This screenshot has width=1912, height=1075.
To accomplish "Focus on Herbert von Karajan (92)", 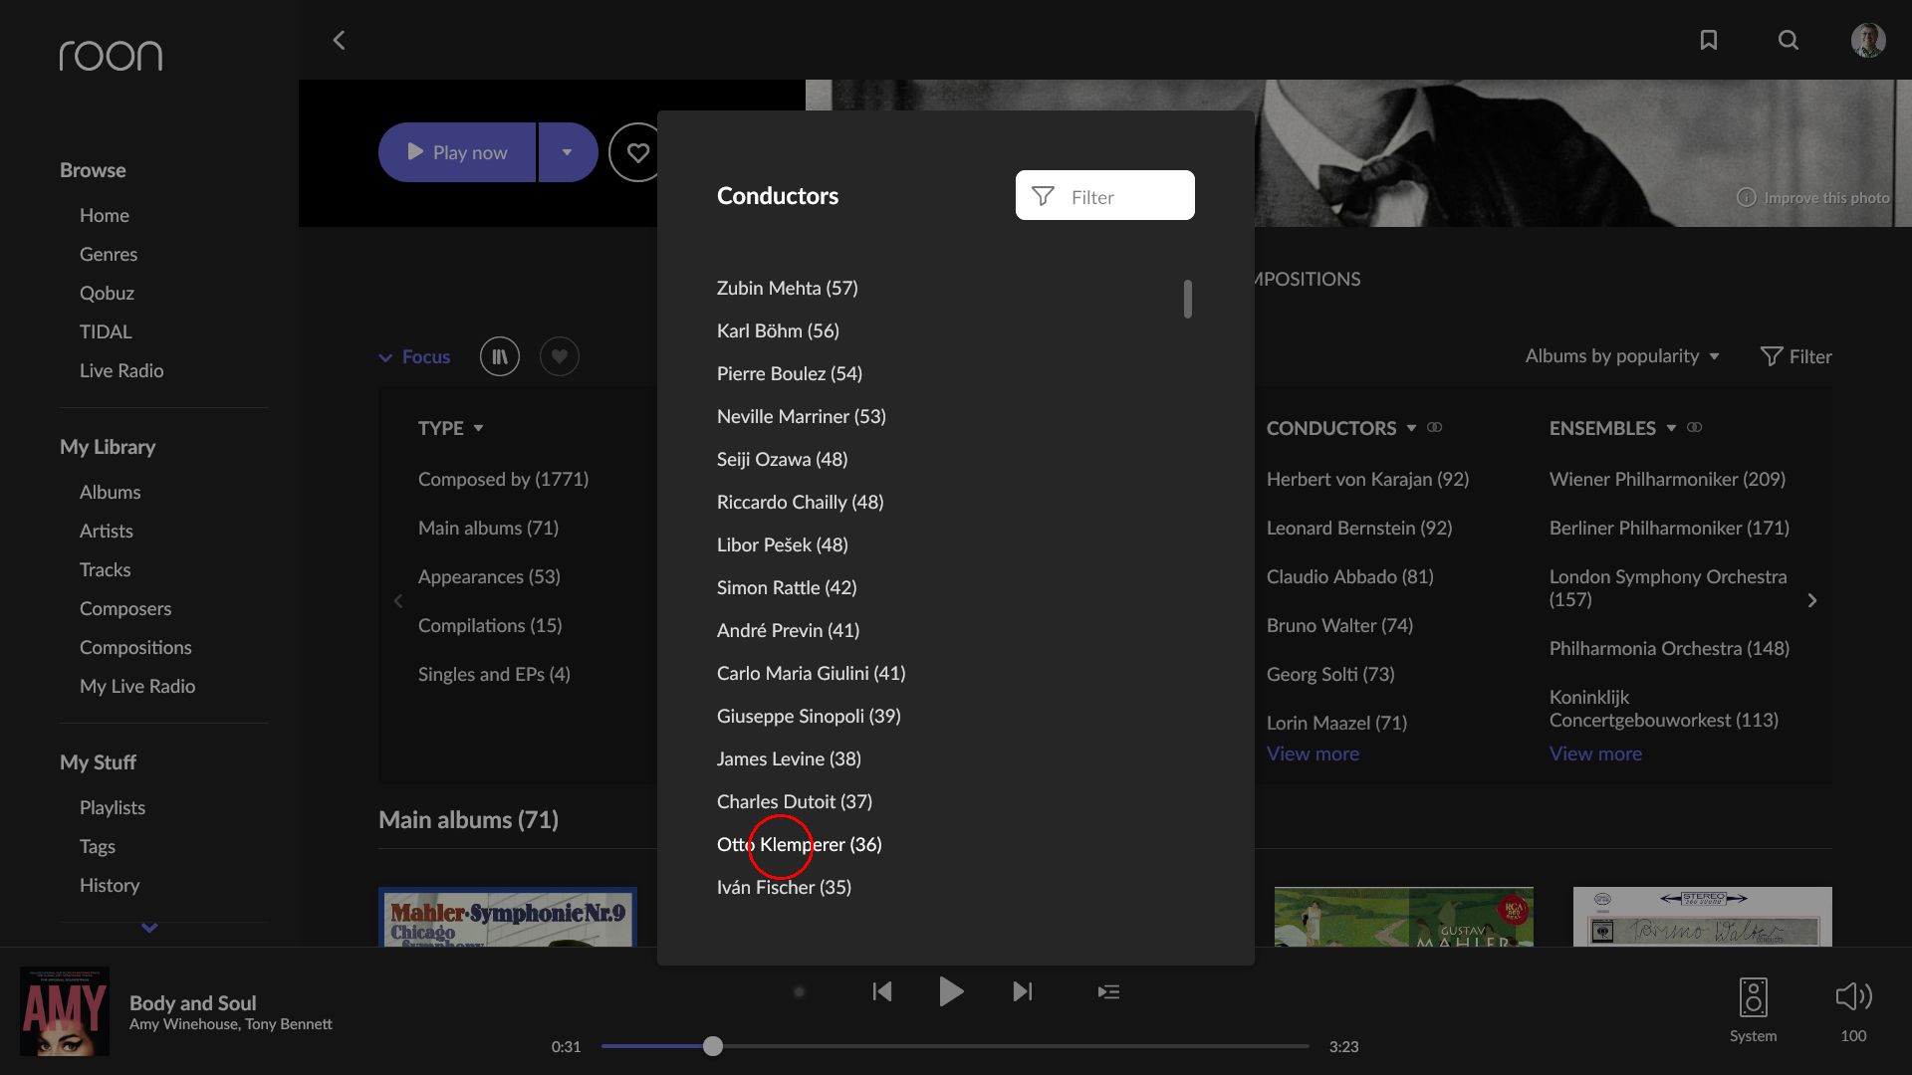I will pyautogui.click(x=1367, y=479).
